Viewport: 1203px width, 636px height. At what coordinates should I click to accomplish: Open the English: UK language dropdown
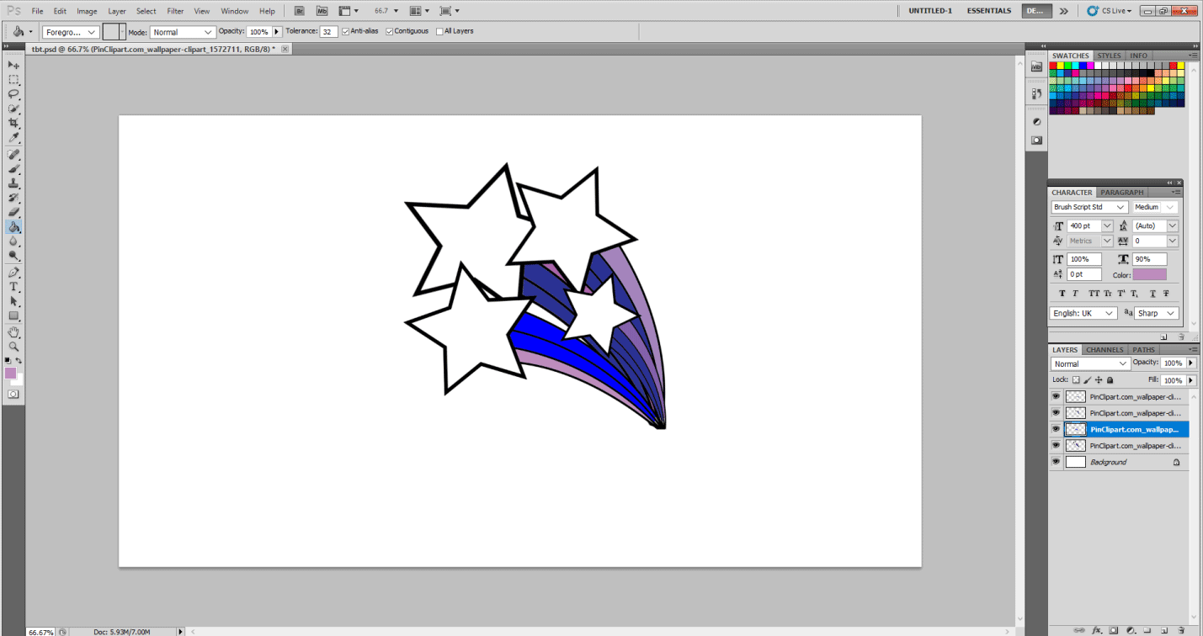(x=1084, y=313)
